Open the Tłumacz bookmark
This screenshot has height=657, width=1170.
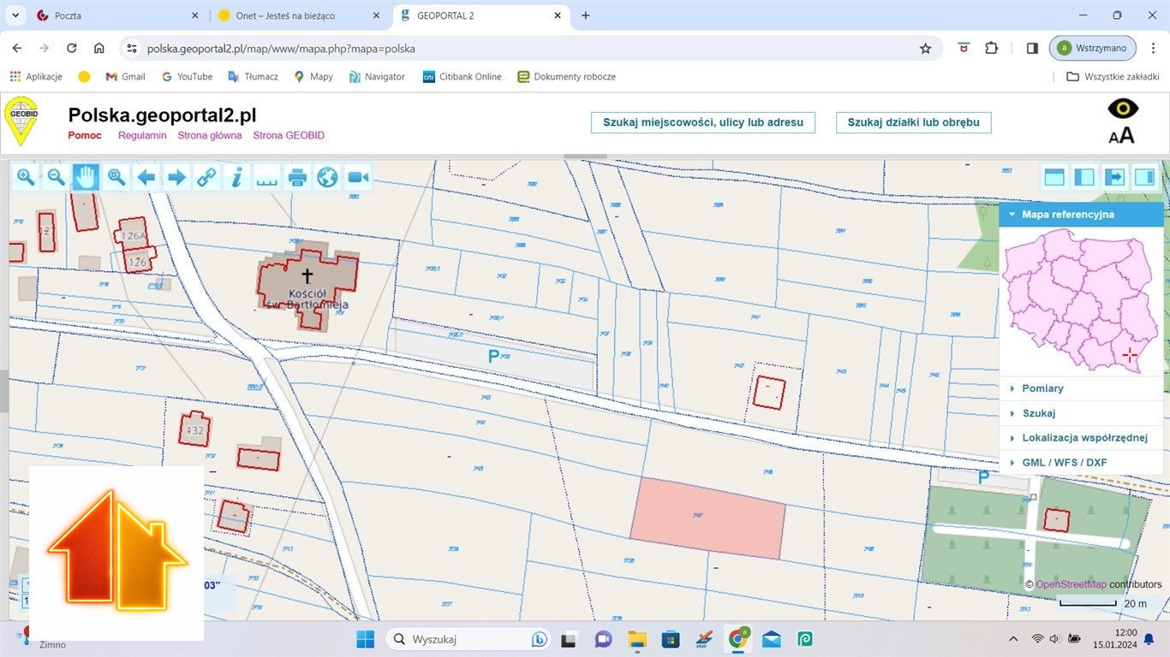(253, 76)
